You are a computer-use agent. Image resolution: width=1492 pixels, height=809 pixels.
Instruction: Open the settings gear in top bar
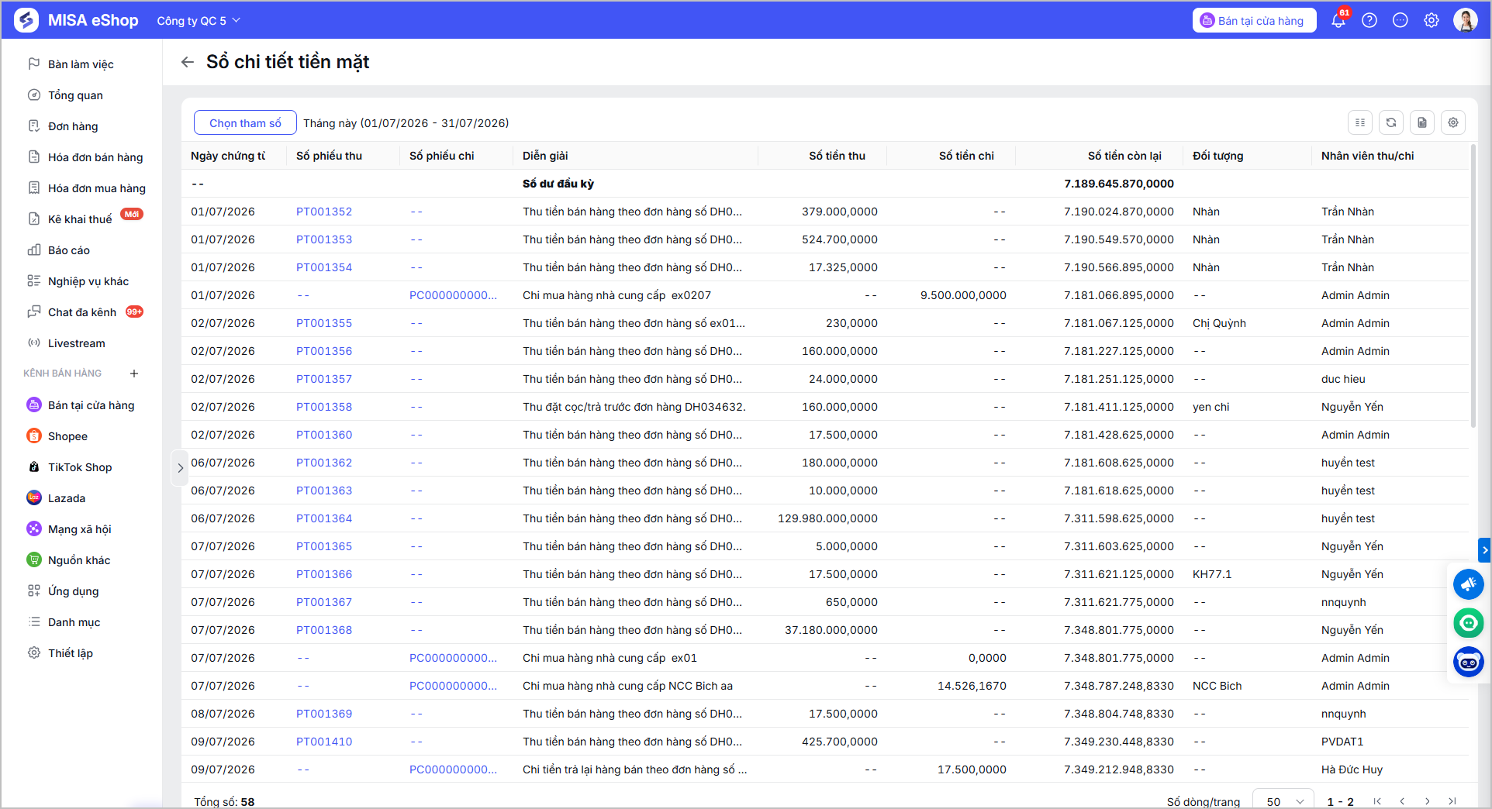pos(1432,21)
